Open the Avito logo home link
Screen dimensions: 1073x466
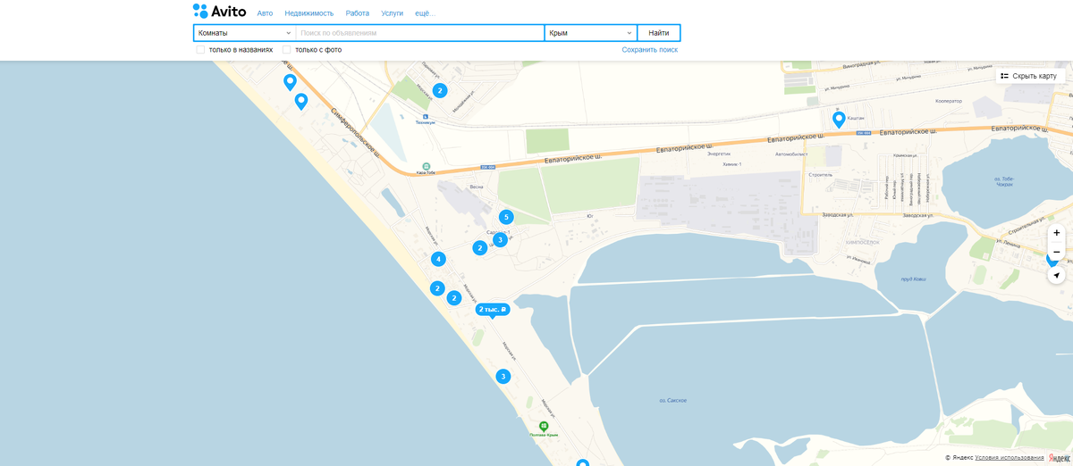coord(219,12)
